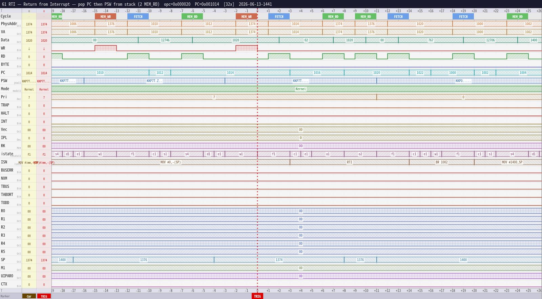This screenshot has height=299, width=542.
Task: Click the 12706 value in Data row
Action: 491,40
